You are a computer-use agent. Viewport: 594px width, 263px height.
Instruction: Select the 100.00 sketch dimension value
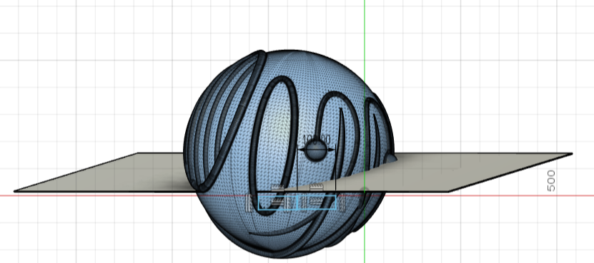pyautogui.click(x=317, y=140)
